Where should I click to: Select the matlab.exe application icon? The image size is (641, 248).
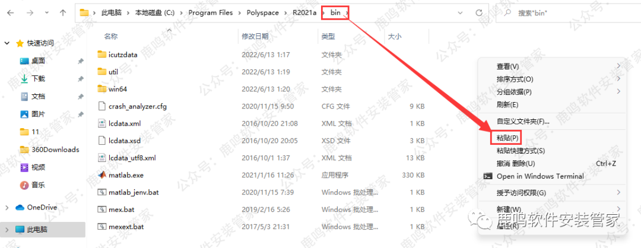(x=102, y=175)
